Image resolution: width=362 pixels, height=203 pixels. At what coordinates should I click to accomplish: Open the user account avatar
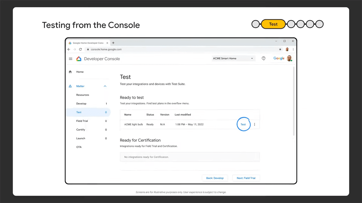[289, 58]
